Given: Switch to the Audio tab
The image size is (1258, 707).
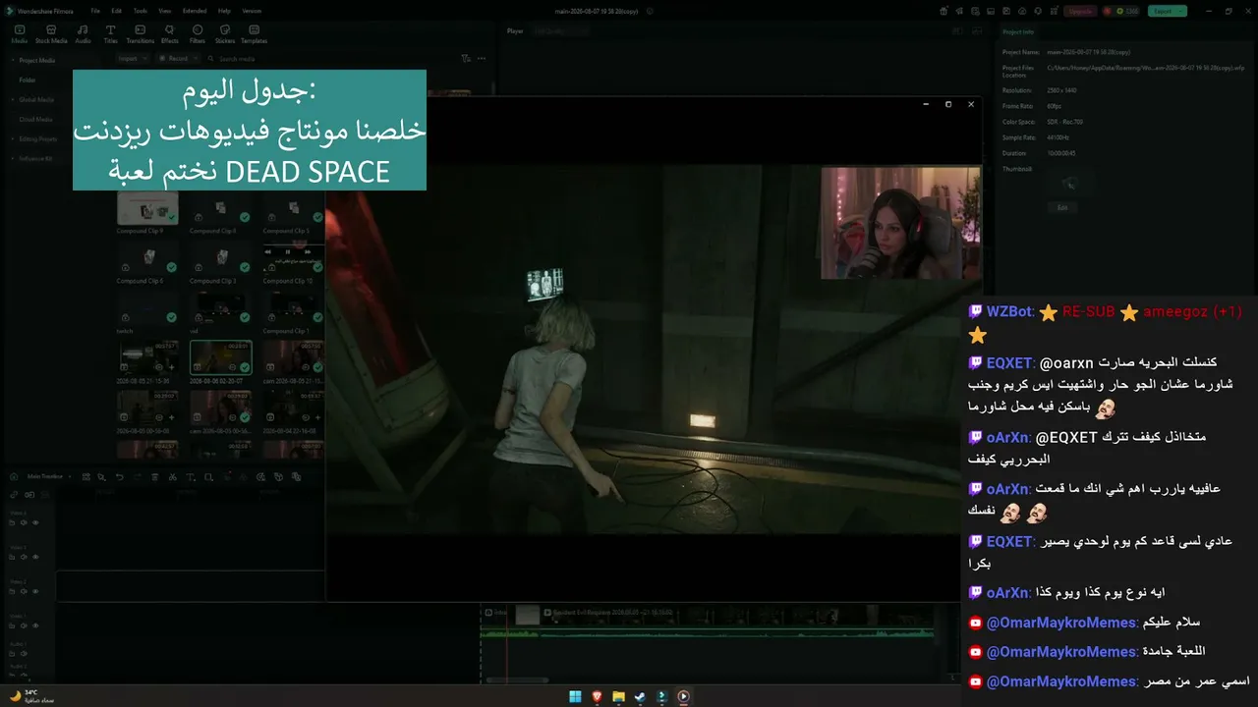Looking at the screenshot, I should click(x=83, y=34).
